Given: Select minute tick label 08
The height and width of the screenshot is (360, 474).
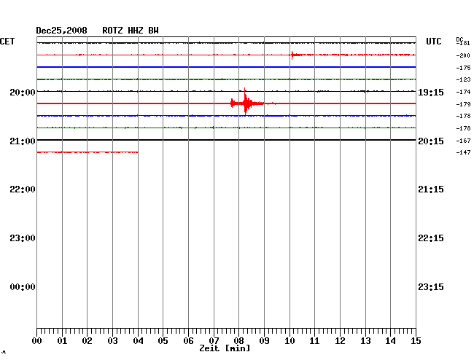Looking at the screenshot, I should click(x=238, y=341).
